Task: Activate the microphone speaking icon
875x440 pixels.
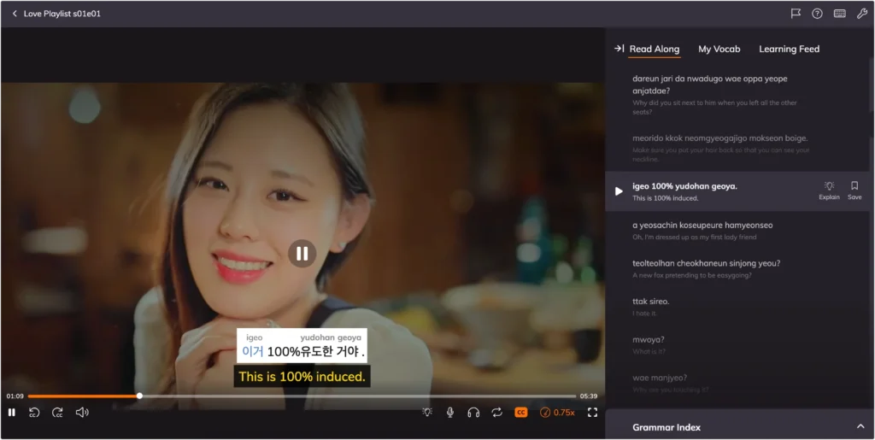Action: (x=449, y=413)
